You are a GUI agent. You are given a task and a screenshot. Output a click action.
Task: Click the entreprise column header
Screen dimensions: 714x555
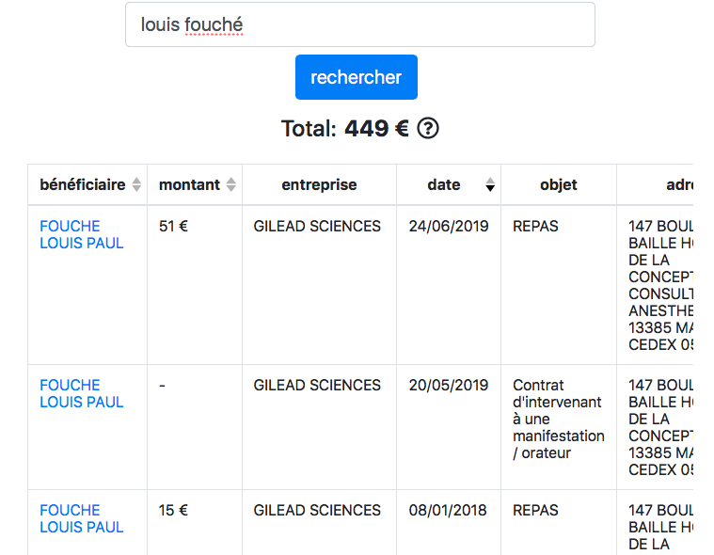pyautogui.click(x=319, y=185)
